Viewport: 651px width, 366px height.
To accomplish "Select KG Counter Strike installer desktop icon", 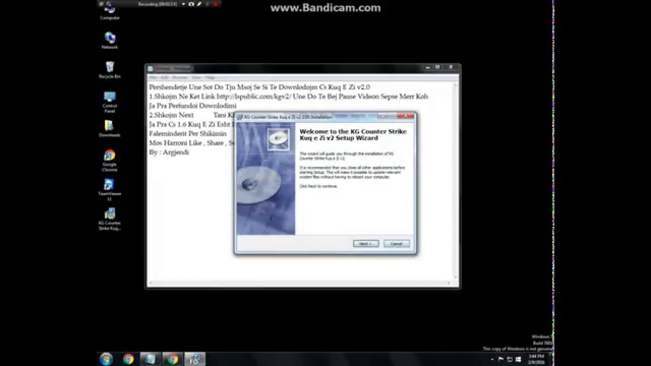I will point(110,219).
